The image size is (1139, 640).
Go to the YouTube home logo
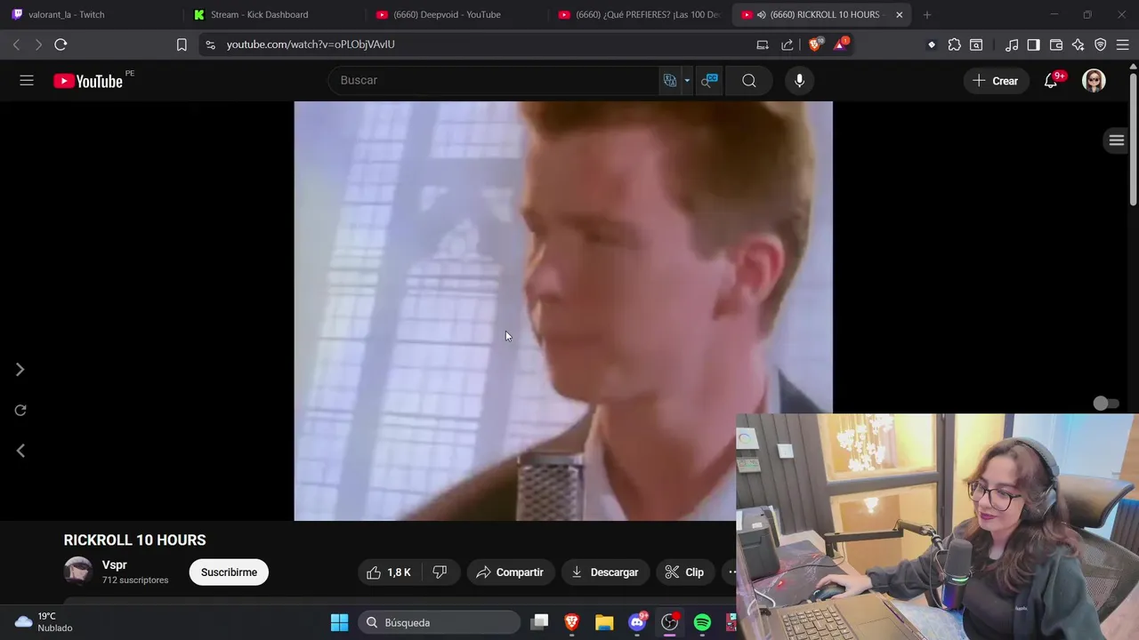point(87,81)
